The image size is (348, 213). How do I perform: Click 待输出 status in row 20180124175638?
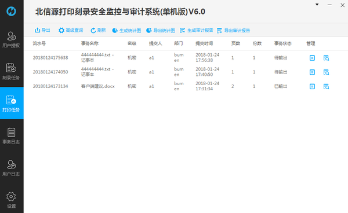click(x=281, y=58)
